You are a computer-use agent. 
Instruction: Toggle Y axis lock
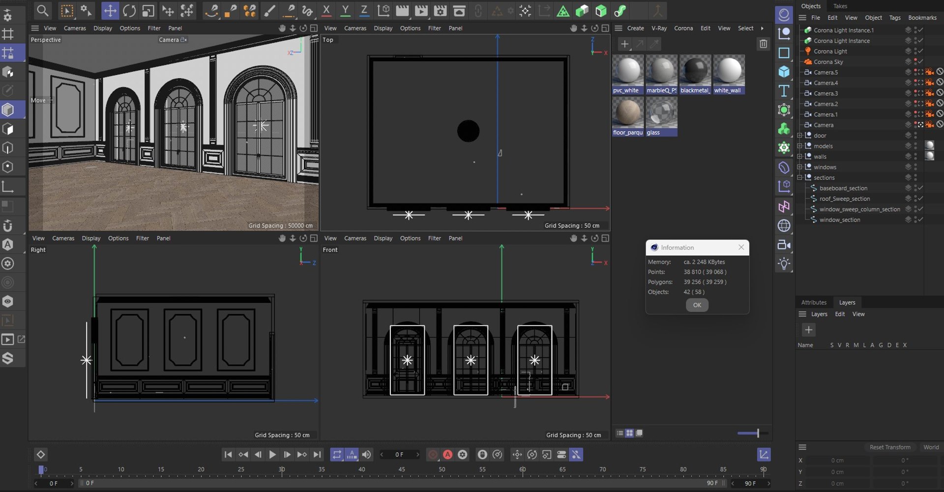345,10
